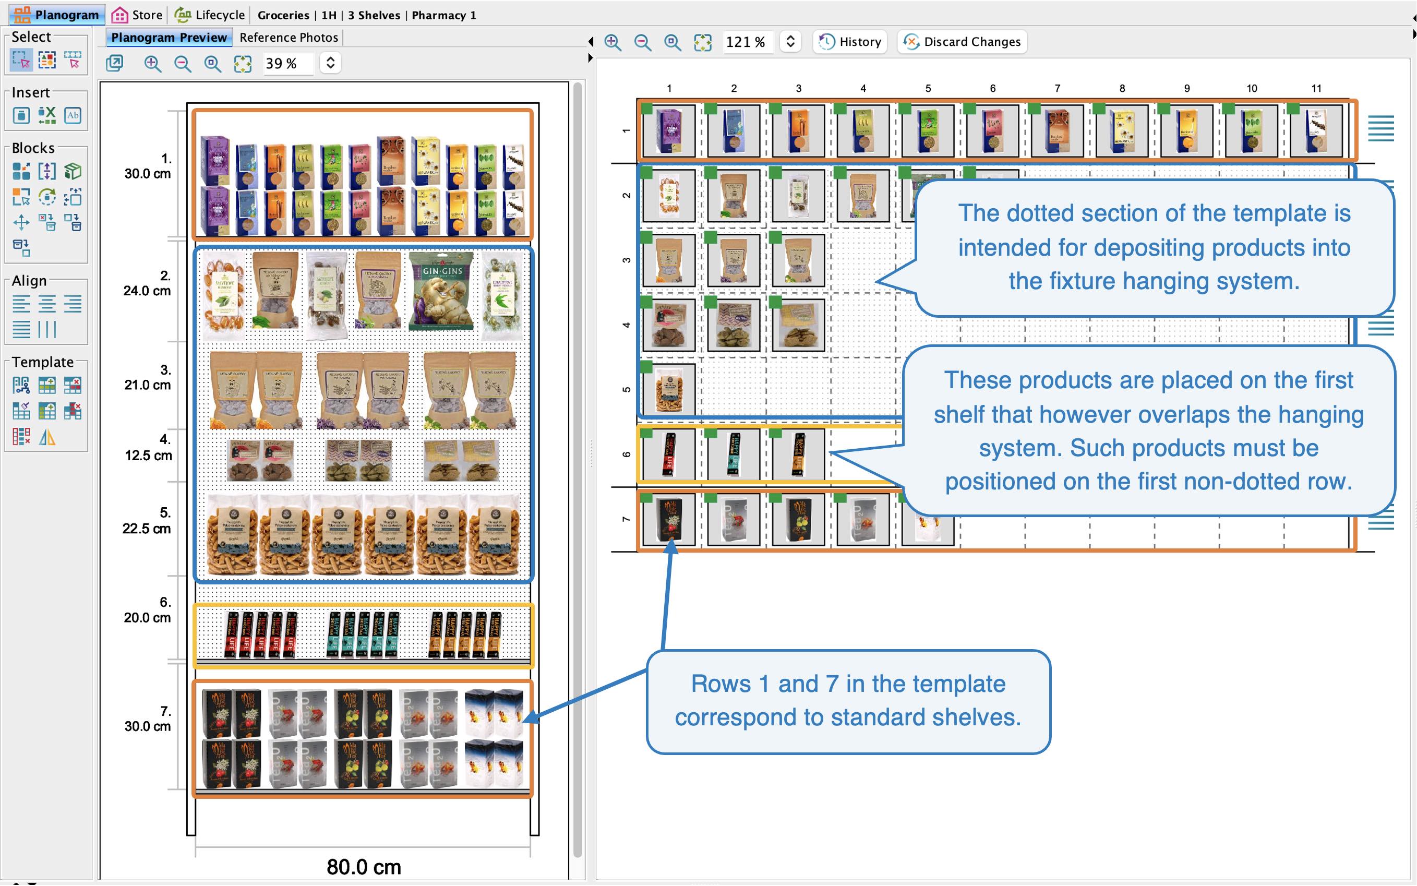
Task: Justify products evenly with full-width lines icon
Action: pyautogui.click(x=21, y=329)
